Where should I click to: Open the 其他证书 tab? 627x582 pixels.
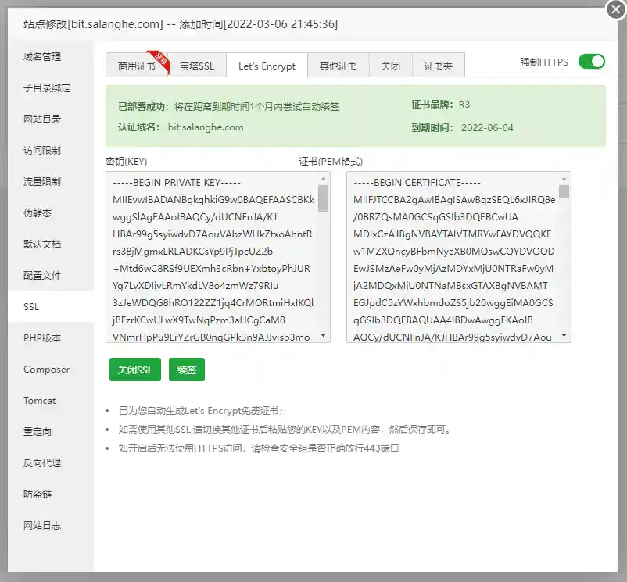tap(338, 66)
